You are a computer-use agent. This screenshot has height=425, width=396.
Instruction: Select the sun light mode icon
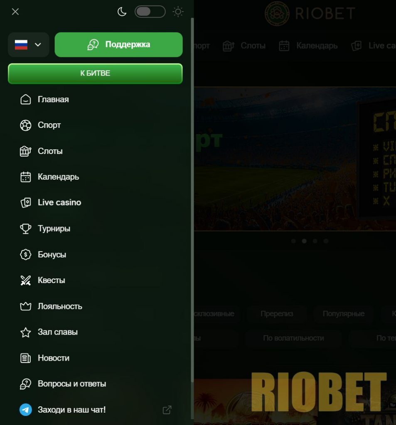coord(178,12)
